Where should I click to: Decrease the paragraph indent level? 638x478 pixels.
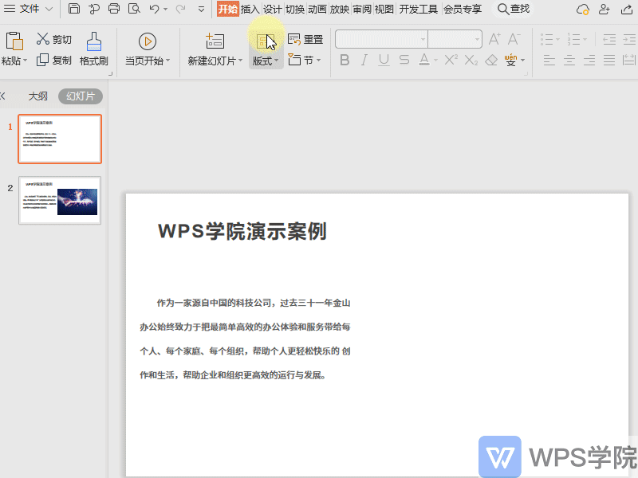point(609,39)
